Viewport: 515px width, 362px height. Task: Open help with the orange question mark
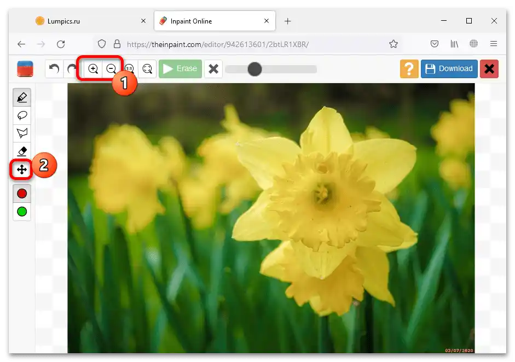[409, 69]
